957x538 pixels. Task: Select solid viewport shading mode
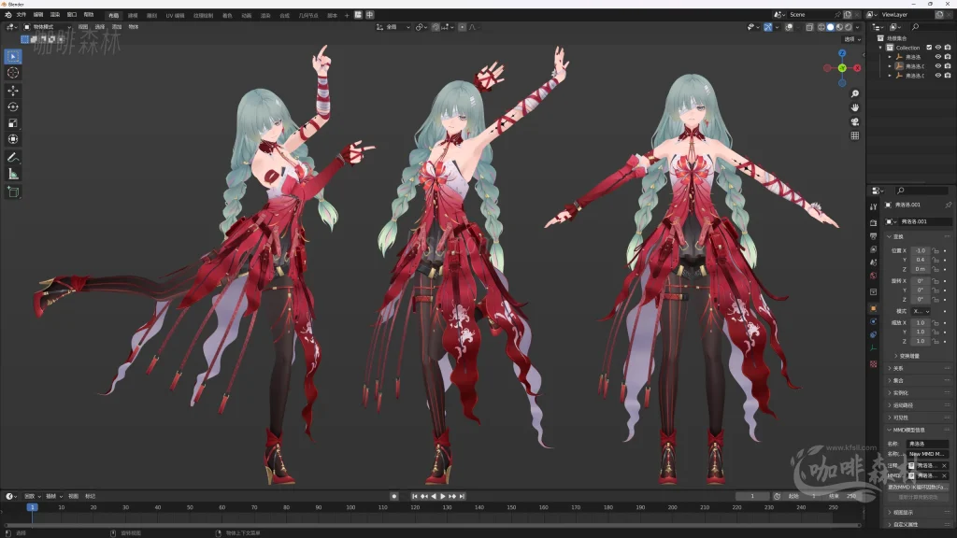(830, 27)
